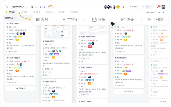The image size is (171, 107).
Task: Expand 清单项 3/5 on 前端登录页面代码审查
Action: pos(84,58)
